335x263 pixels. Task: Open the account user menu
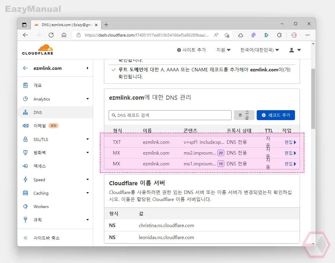coord(295,50)
